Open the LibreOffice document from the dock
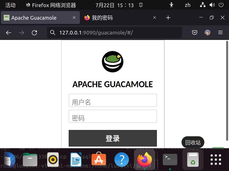Image resolution: width=229 pixels, height=171 pixels. coord(76,159)
